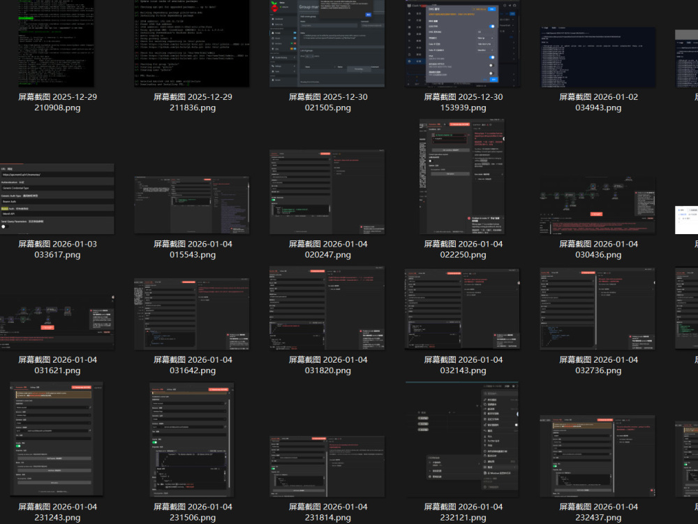Click file name text "屏幕截图 2026-01-04 231814.png"
Screen dimensions: 698x524
point(328,512)
